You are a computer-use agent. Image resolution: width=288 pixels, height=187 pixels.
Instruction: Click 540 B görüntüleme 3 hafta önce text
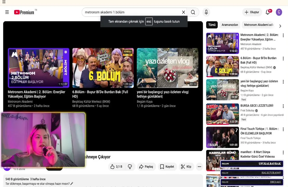tap(25, 179)
